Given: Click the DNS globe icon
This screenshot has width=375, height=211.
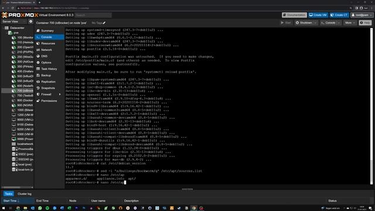Looking at the screenshot, I should tap(38, 56).
